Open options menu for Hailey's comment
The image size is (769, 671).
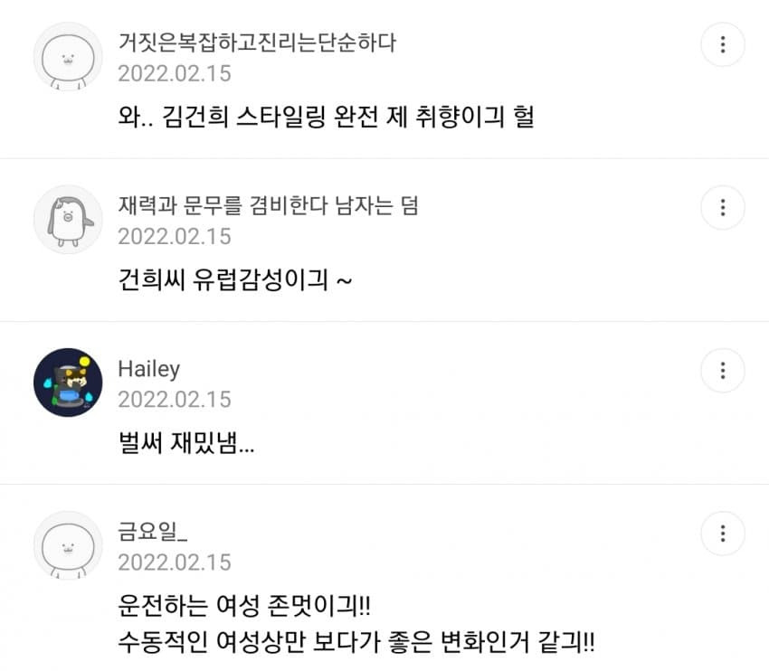(x=723, y=371)
